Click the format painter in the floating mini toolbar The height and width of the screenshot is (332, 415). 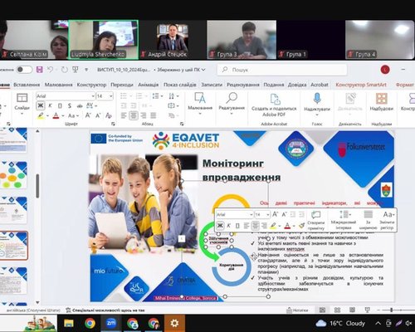[x=302, y=226]
